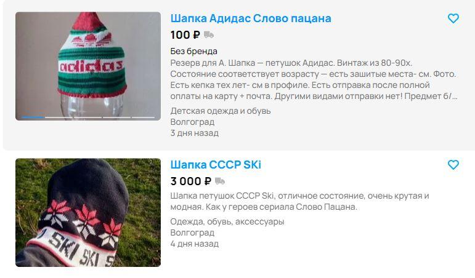
Task: Click the 'Детская одежда и обувь' category
Action: (x=220, y=111)
